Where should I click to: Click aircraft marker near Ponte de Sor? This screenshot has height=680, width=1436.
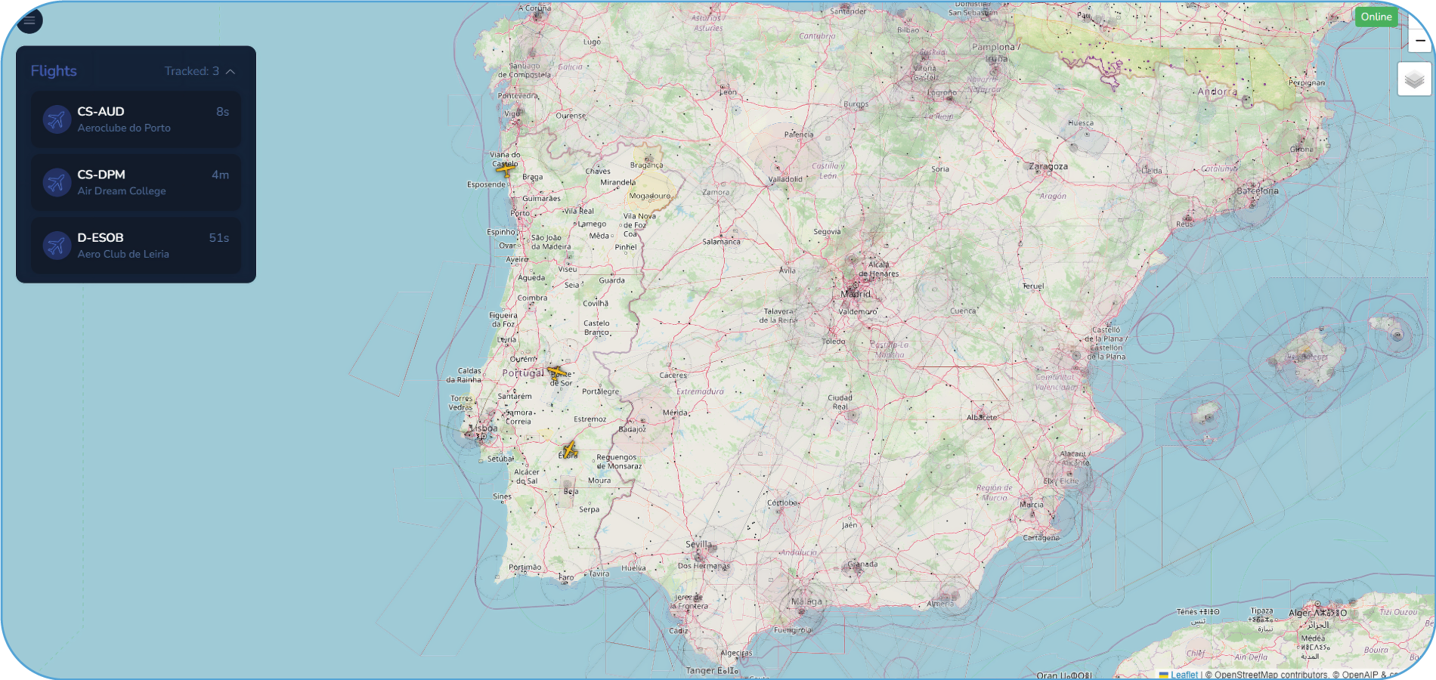click(x=557, y=373)
